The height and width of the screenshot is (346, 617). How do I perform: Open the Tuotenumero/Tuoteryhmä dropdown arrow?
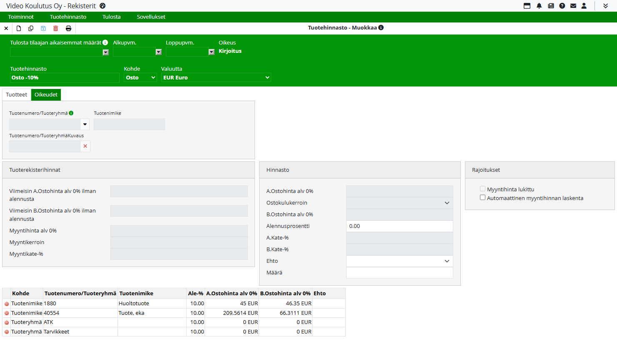tap(85, 124)
